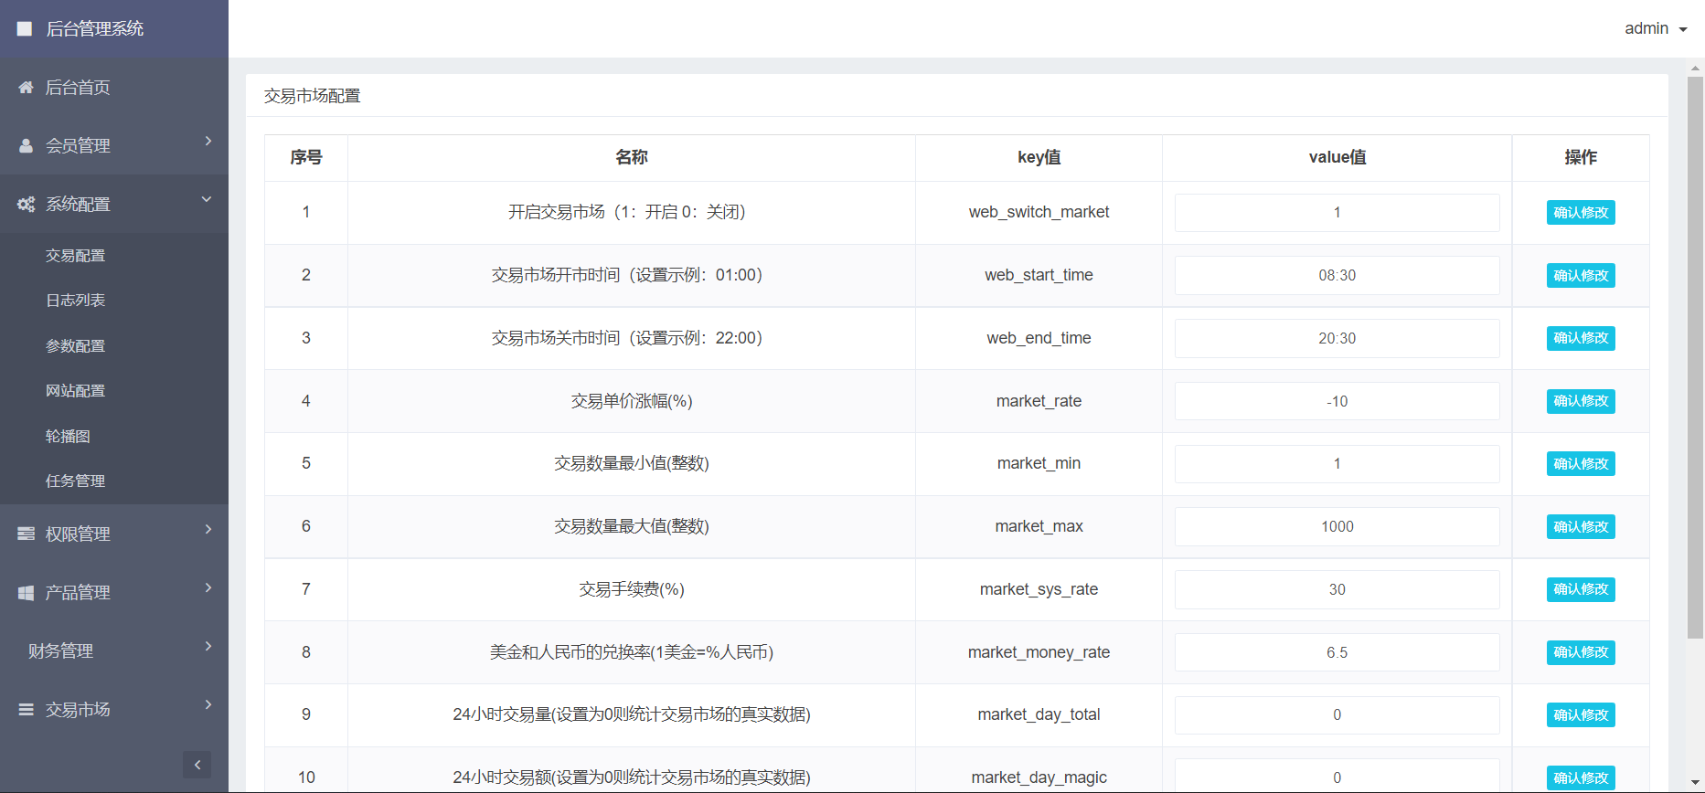1705x793 pixels.
Task: Expand the 财务管理 menu chevron
Action: (208, 646)
